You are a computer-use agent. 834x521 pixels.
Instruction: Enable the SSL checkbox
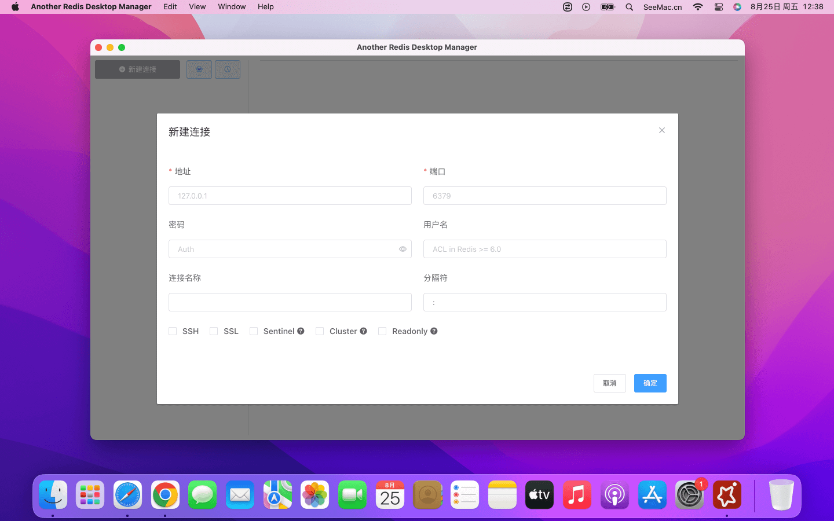pos(214,331)
